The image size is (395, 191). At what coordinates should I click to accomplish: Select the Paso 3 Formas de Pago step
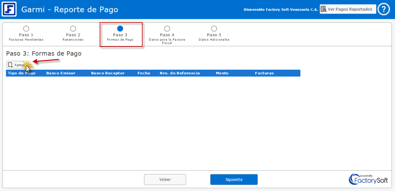point(120,29)
